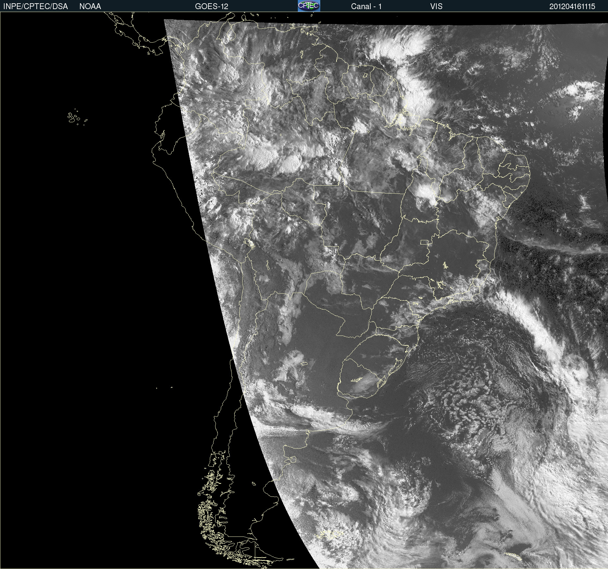Screen dimensions: 608x569
Task: Click the GOES-12 satellite name text
Action: 212,7
